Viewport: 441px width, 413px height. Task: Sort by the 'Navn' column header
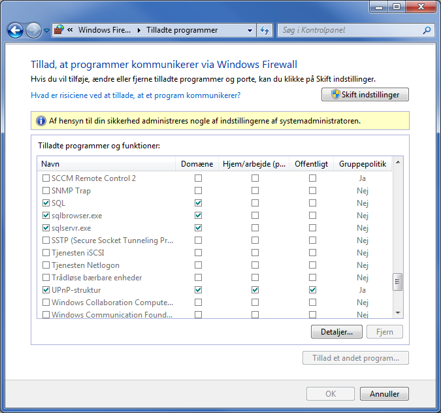click(x=106, y=164)
